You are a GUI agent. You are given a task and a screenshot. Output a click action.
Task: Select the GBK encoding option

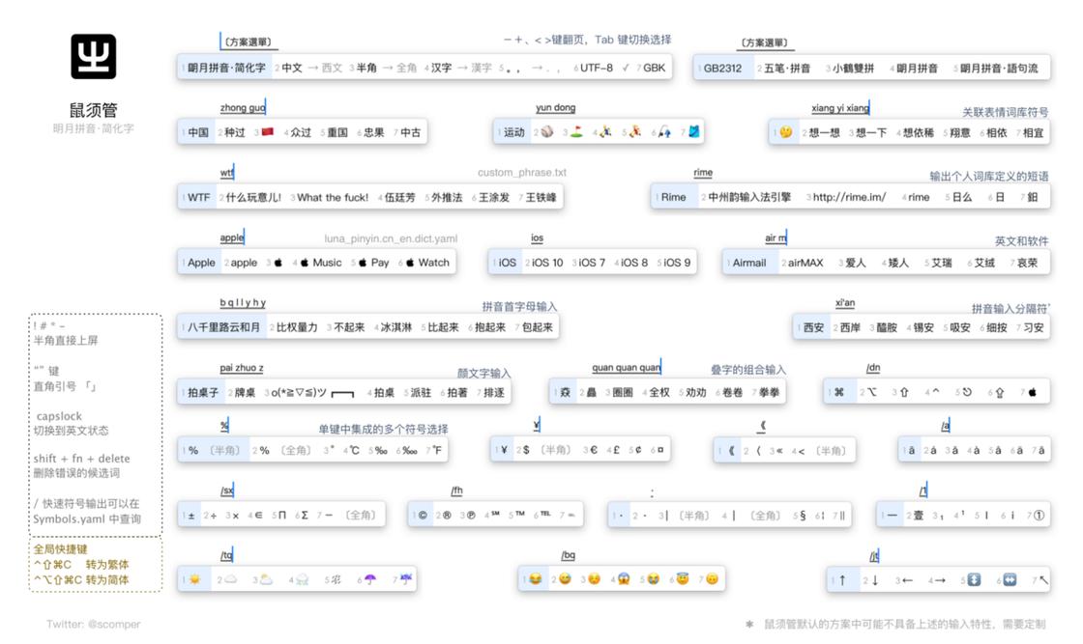654,68
